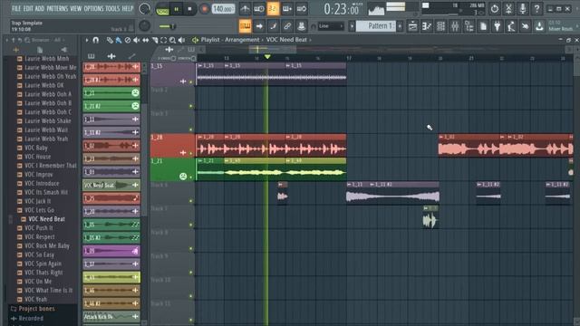Click the plus button after Pattern 1

pos(400,26)
